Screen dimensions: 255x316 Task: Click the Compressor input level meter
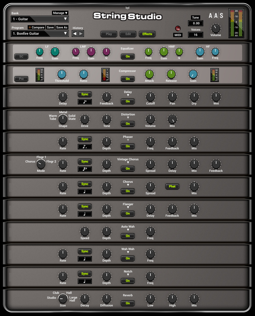(x=40, y=75)
